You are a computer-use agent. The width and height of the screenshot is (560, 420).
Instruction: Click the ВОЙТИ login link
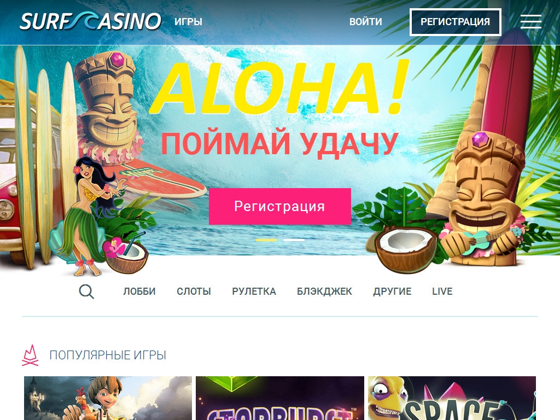click(366, 22)
